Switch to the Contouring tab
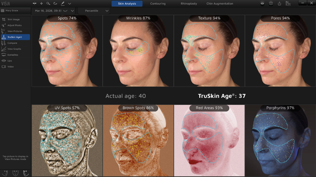The image size is (316, 177). coord(158,4)
